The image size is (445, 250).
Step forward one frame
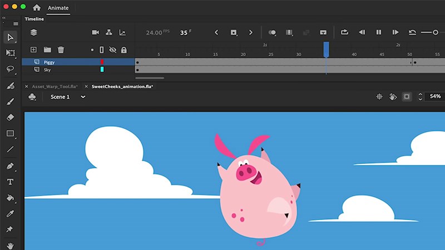395,33
